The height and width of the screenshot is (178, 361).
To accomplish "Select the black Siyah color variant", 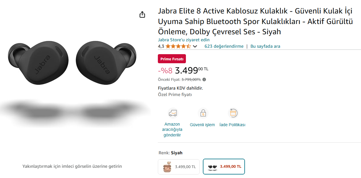I will point(224,167).
